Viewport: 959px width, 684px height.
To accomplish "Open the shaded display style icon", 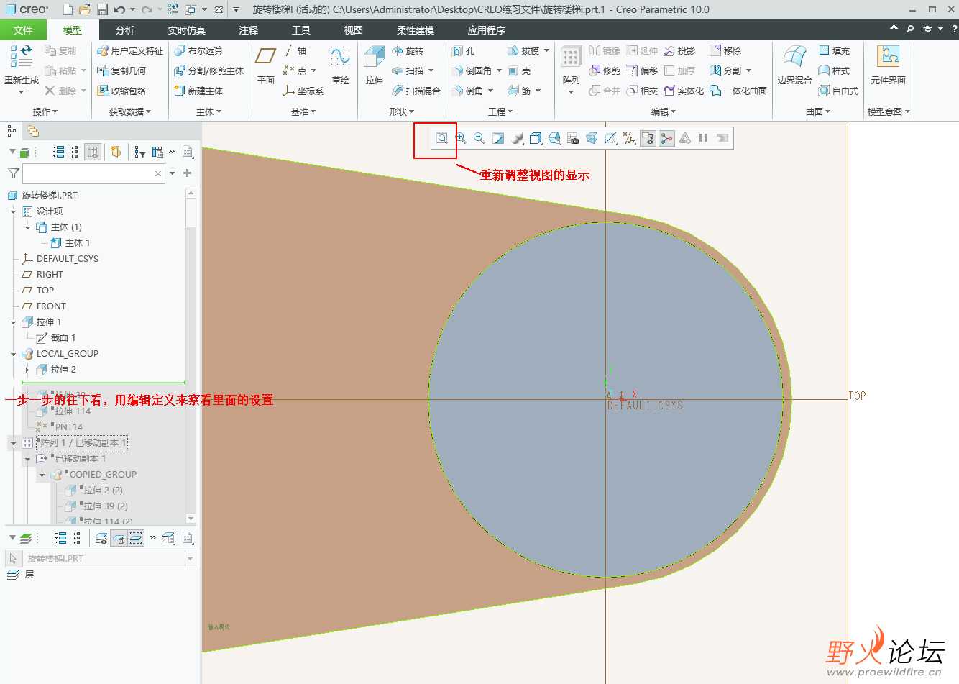I will 517,138.
